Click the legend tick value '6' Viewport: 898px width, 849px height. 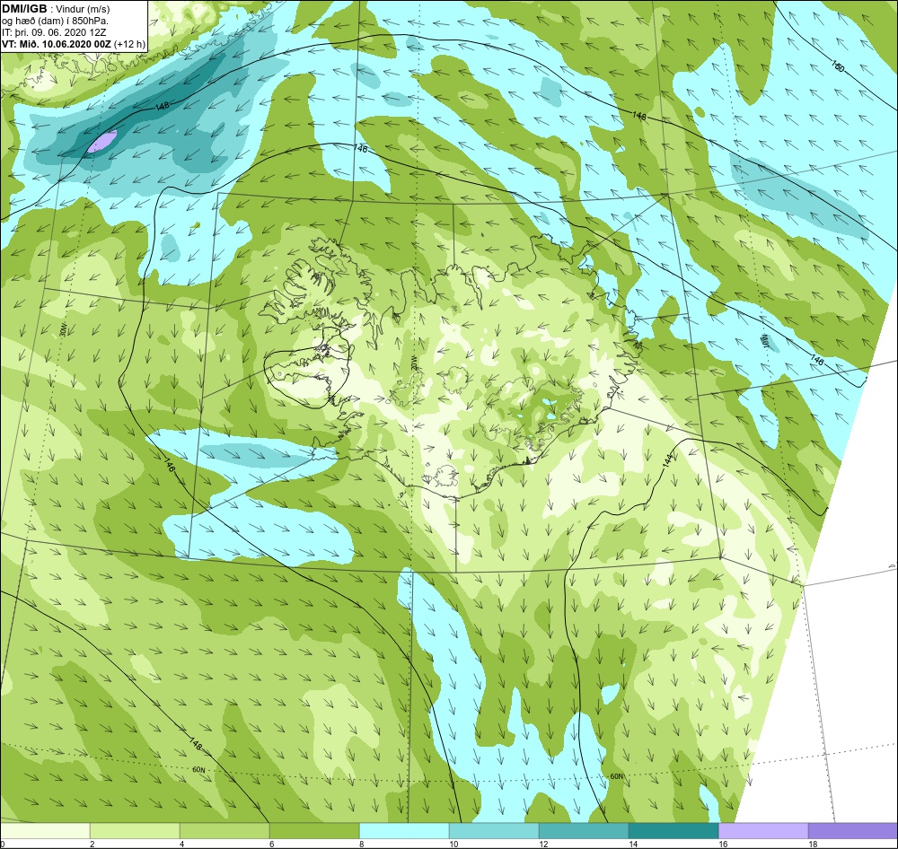point(271,844)
